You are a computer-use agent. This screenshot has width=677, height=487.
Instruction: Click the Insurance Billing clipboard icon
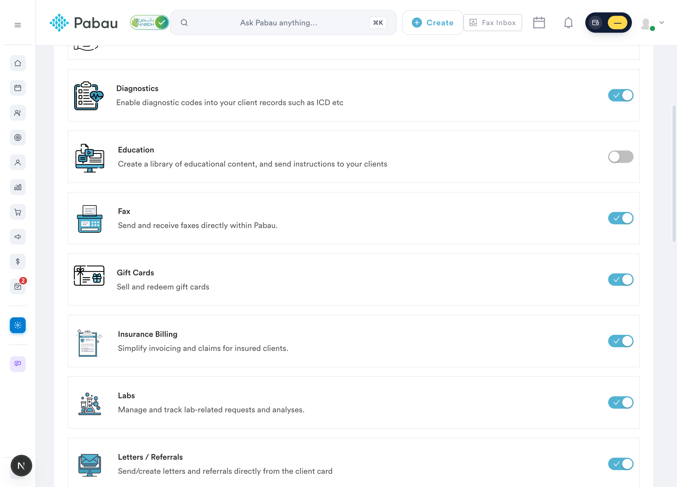coord(89,343)
